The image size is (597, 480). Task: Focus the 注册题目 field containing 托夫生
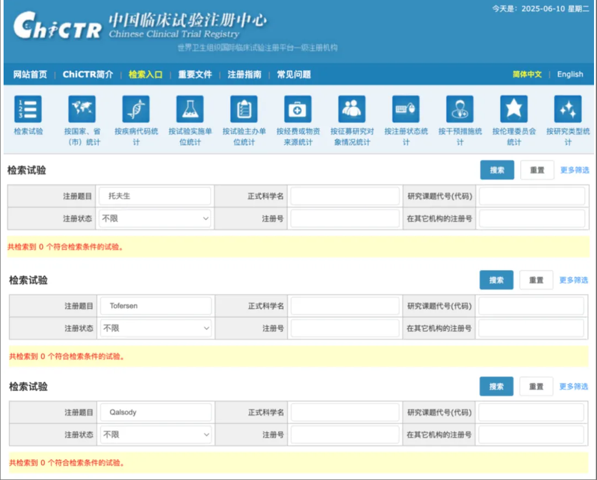[x=155, y=196]
